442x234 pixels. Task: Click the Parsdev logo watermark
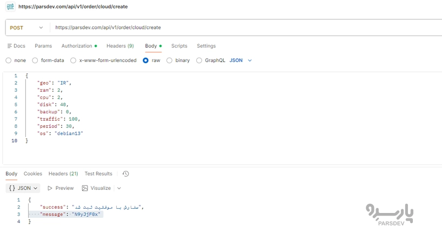tap(389, 214)
